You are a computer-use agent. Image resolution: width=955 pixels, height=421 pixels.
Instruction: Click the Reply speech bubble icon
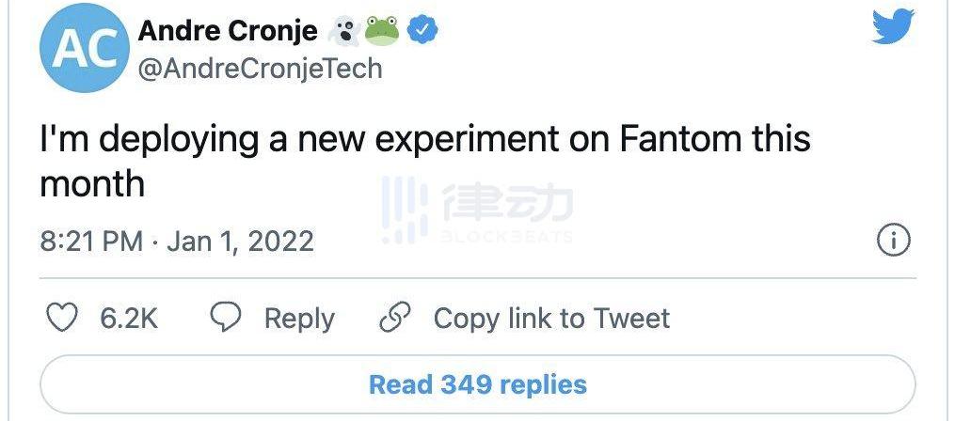tap(224, 319)
